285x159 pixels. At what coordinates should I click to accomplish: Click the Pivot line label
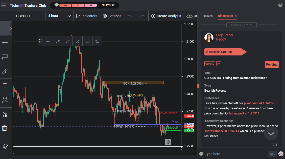click(175, 122)
